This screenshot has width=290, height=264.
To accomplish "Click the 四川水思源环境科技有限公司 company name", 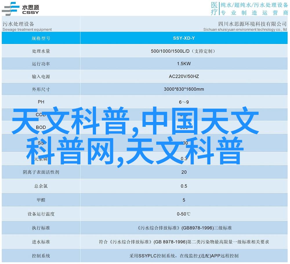I will click(252, 24).
